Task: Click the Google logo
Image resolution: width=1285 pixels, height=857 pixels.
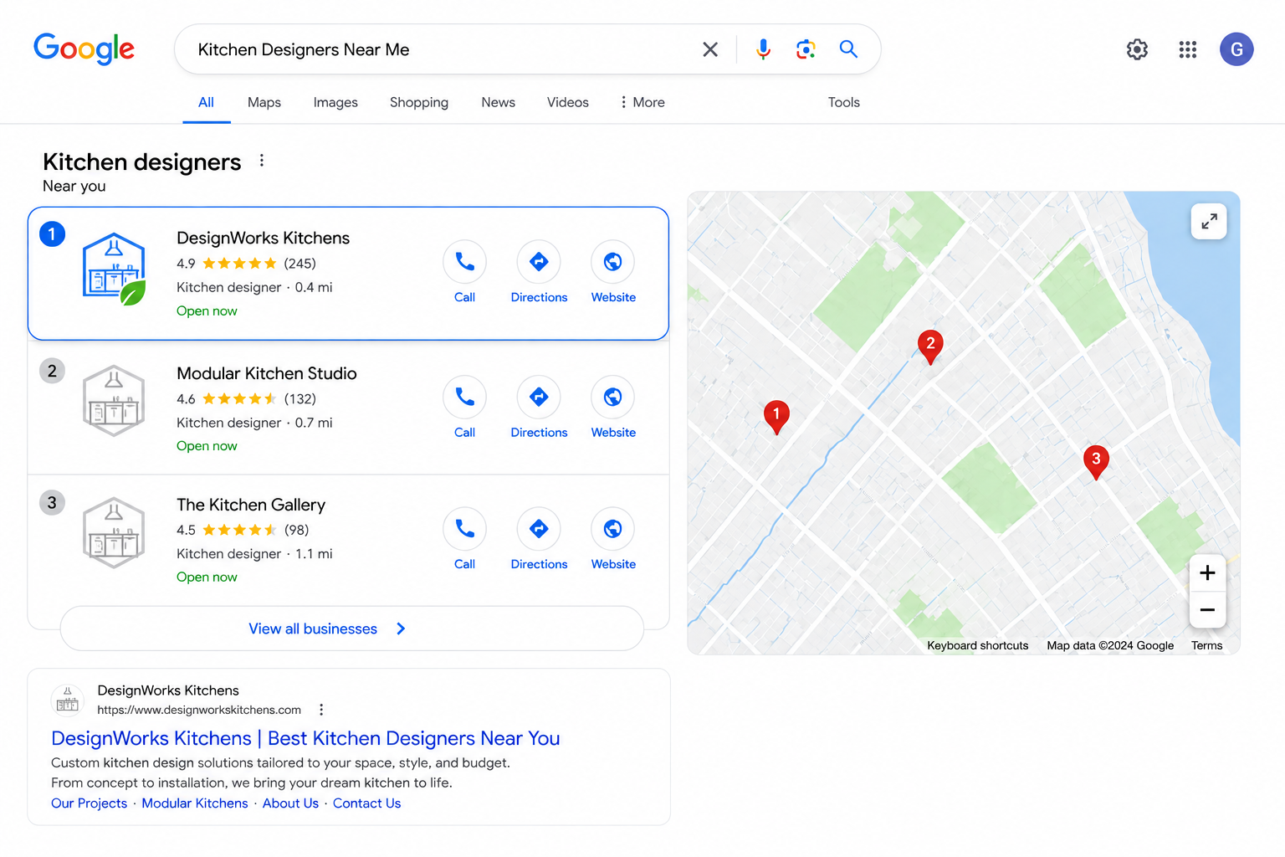Action: [x=84, y=49]
